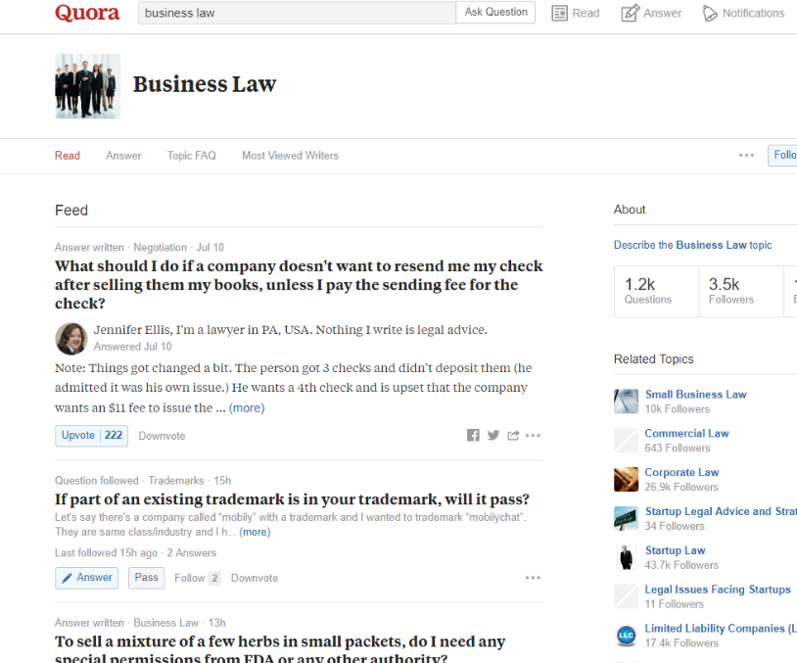
Task: Pass on the trademark question
Action: tap(147, 578)
